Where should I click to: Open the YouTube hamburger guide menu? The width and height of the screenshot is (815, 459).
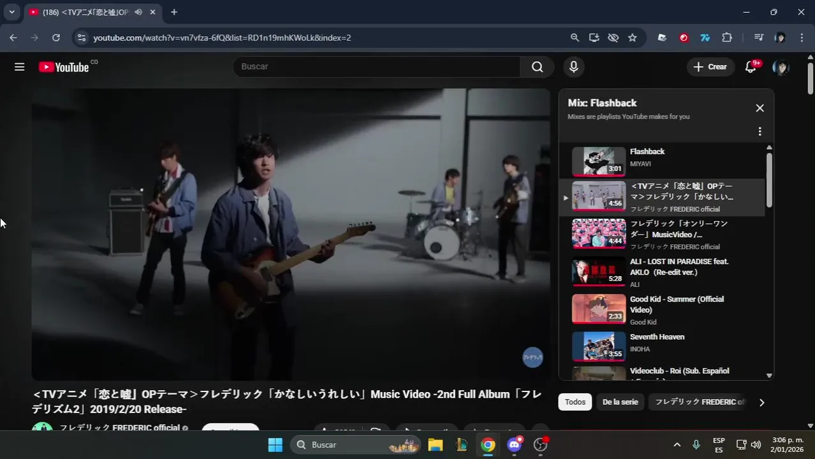20,67
